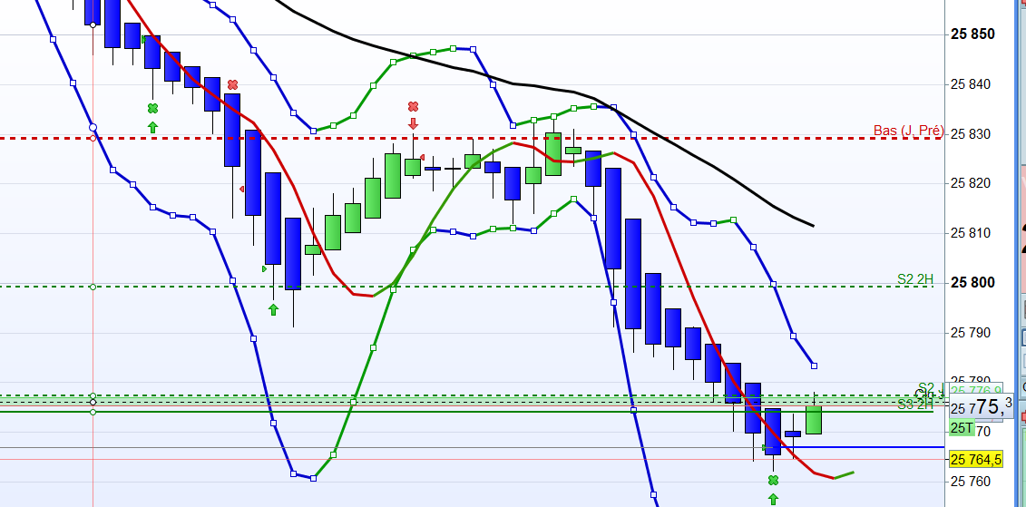This screenshot has width=1026, height=507.
Task: Click green up arrow below the 25 800 line
Action: [274, 309]
